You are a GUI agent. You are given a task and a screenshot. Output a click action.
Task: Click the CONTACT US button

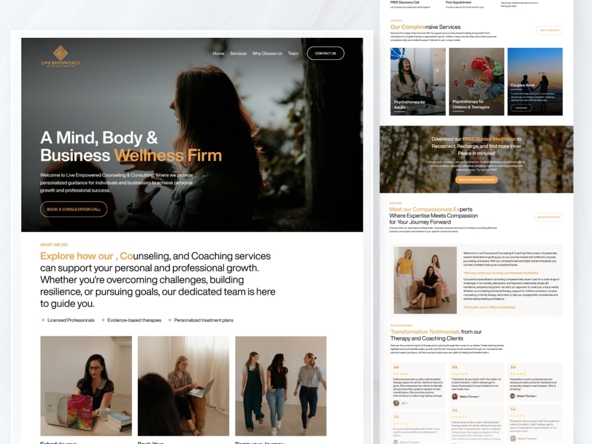(x=326, y=53)
